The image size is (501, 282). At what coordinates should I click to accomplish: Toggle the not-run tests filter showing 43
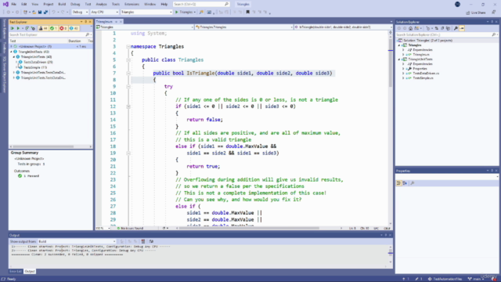74,28
